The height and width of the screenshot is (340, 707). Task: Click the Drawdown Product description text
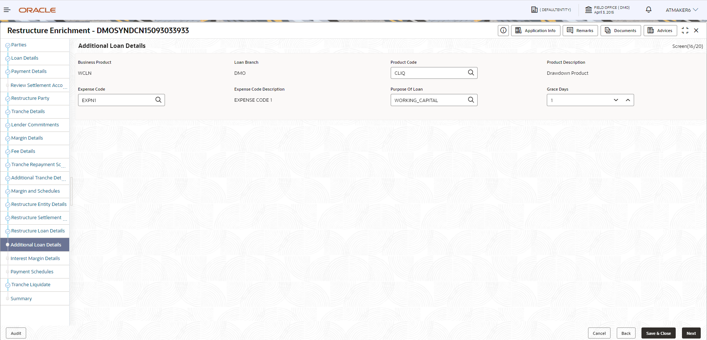(567, 73)
